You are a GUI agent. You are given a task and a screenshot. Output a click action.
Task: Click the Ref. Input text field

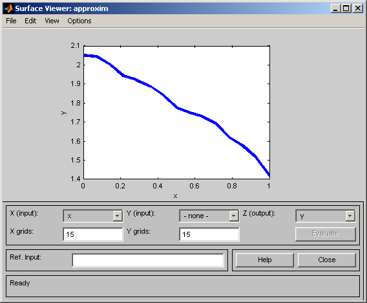148,260
